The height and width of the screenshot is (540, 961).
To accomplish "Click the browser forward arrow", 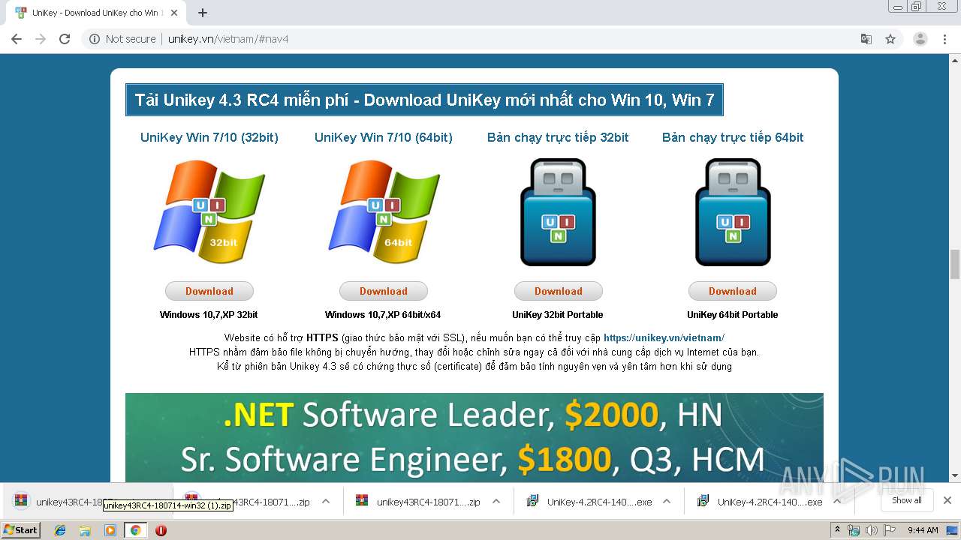I will tap(41, 39).
